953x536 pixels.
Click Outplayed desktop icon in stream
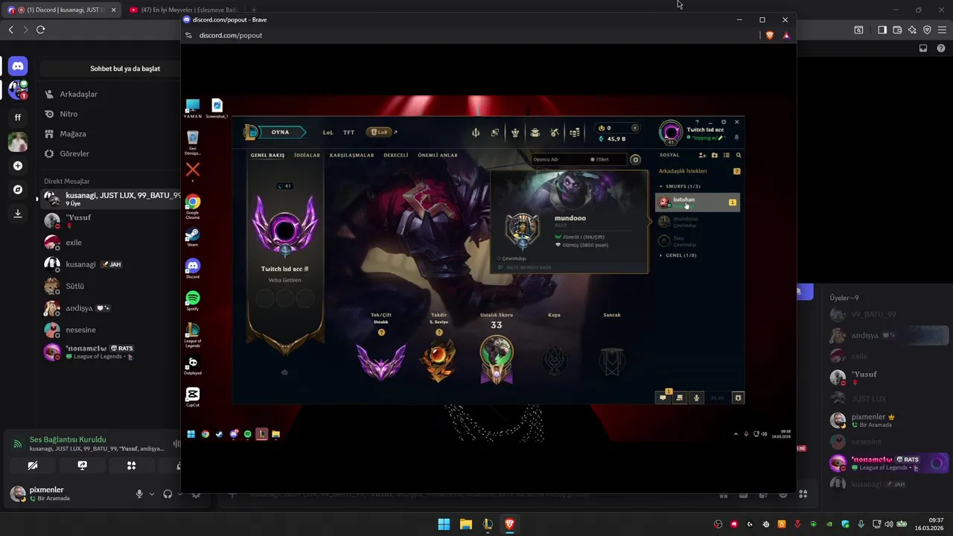coord(193,365)
